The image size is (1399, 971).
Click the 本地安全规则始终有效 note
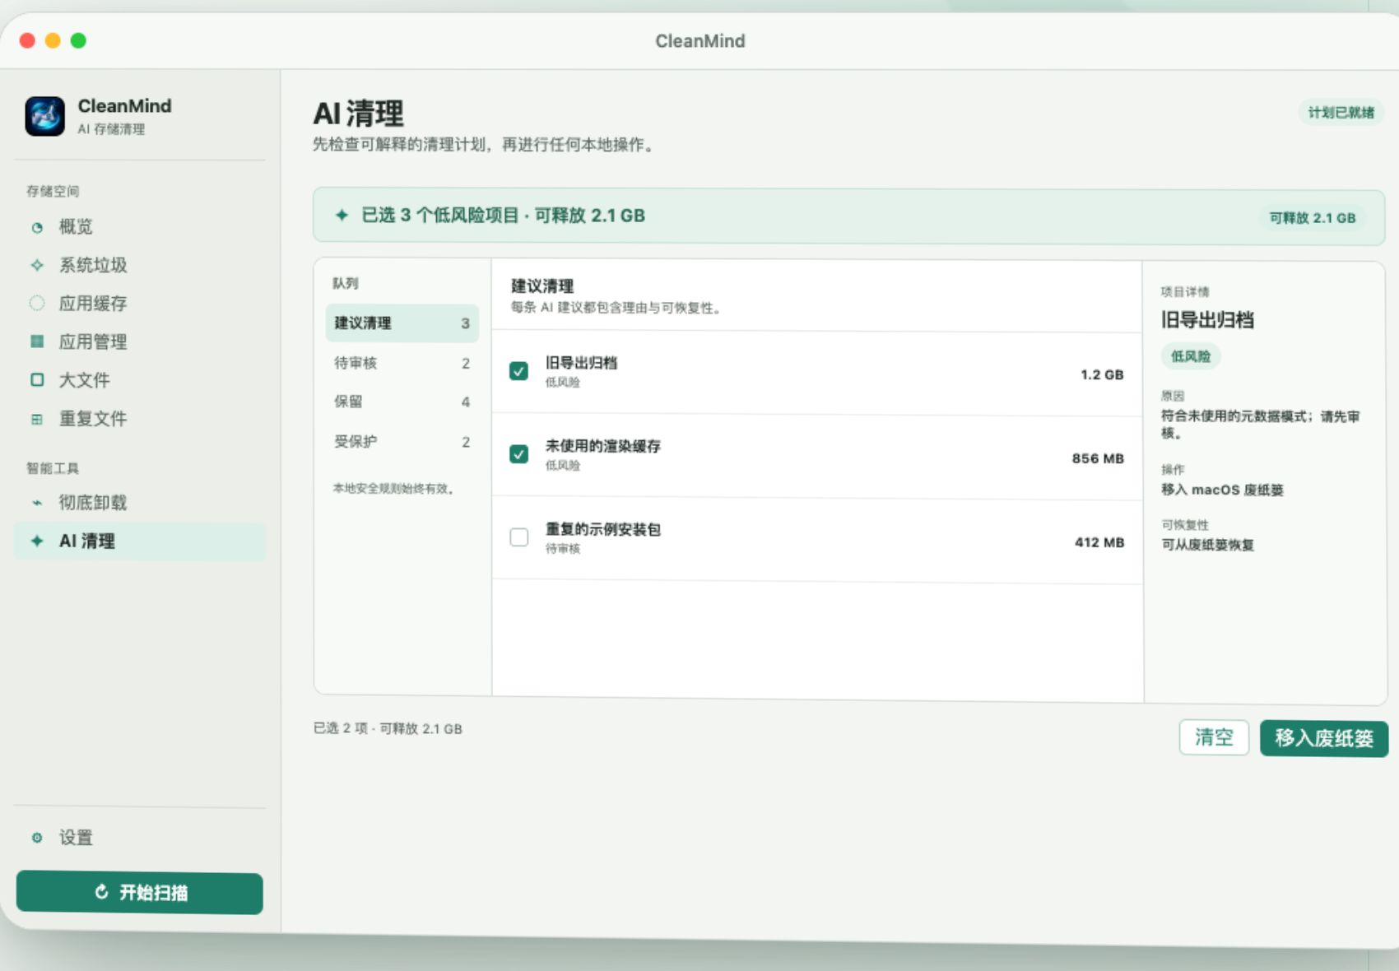tap(395, 489)
